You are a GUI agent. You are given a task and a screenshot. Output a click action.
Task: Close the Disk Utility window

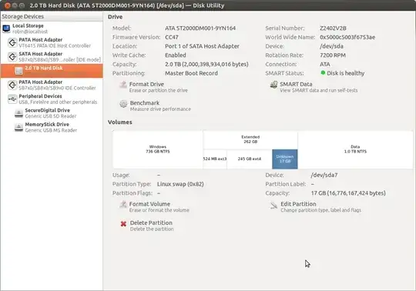pyautogui.click(x=8, y=5)
